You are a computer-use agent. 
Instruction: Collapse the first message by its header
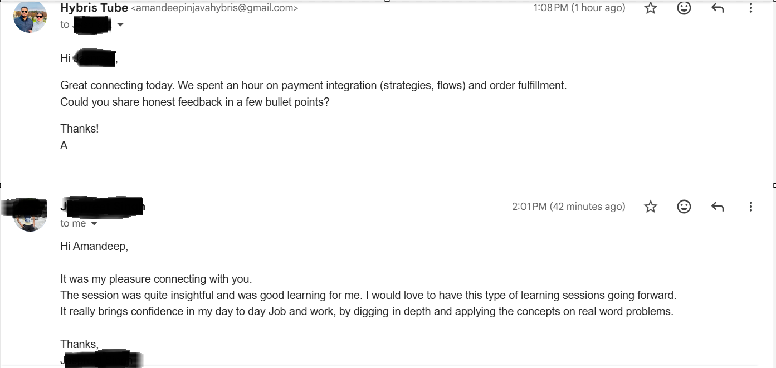390,14
